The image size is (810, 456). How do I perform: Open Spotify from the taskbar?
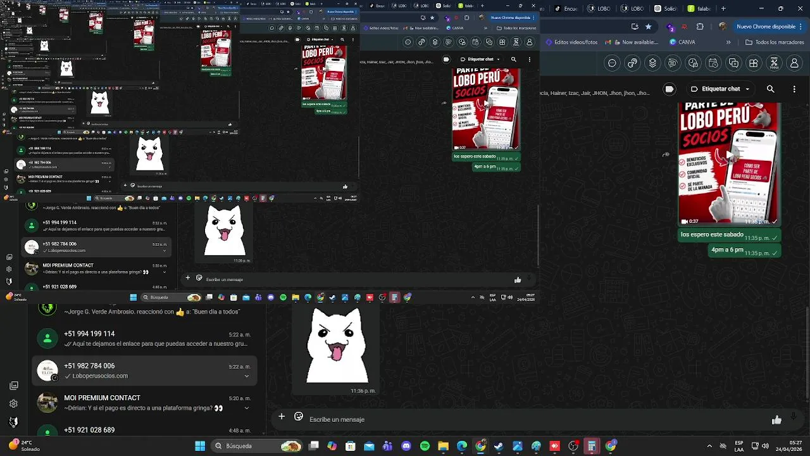[x=425, y=446]
